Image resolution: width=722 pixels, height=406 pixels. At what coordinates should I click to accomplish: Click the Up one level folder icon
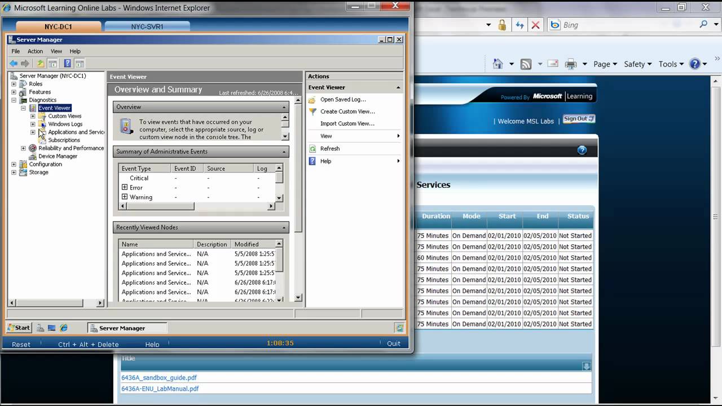click(40, 64)
